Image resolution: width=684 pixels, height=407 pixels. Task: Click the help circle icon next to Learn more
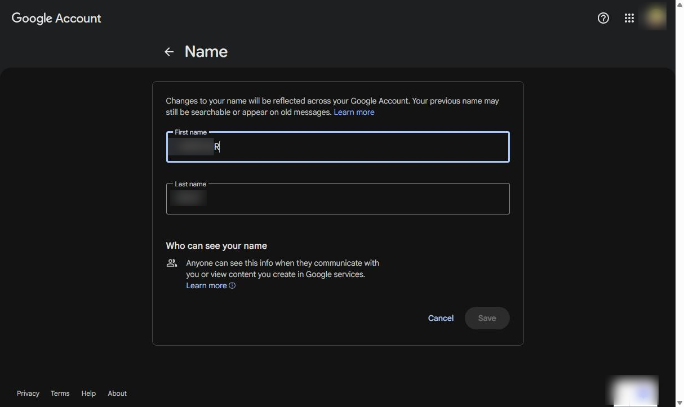232,285
